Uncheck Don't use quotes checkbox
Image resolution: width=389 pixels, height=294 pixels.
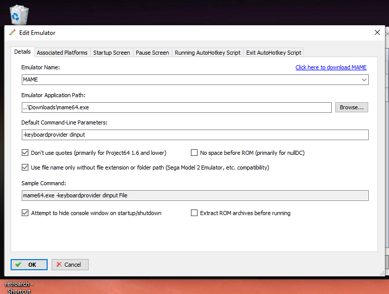coord(25,153)
